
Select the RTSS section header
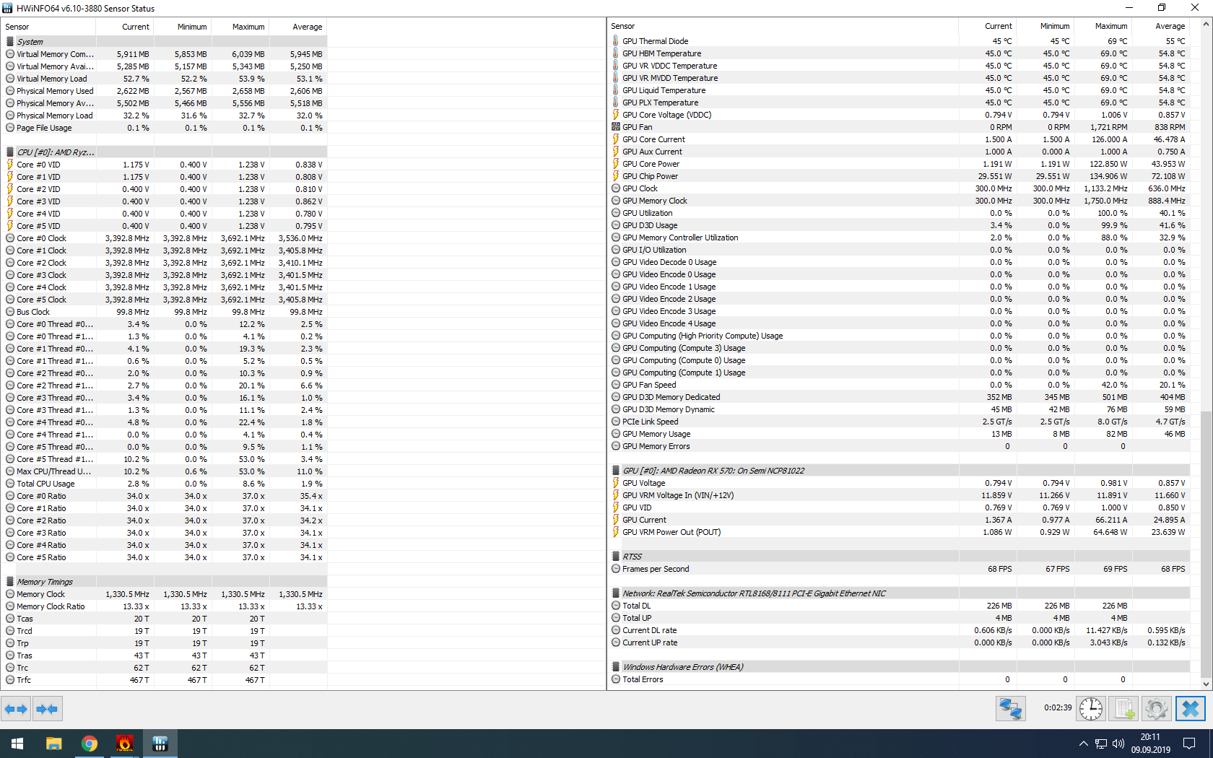(899, 557)
